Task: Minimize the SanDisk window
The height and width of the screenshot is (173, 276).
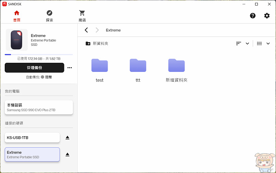Action: pos(244,4)
